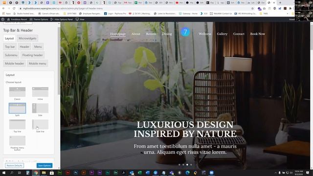Image resolution: width=313 pixels, height=176 pixels.
Task: Open a new browser tab with plus icon
Action: coord(280,2)
